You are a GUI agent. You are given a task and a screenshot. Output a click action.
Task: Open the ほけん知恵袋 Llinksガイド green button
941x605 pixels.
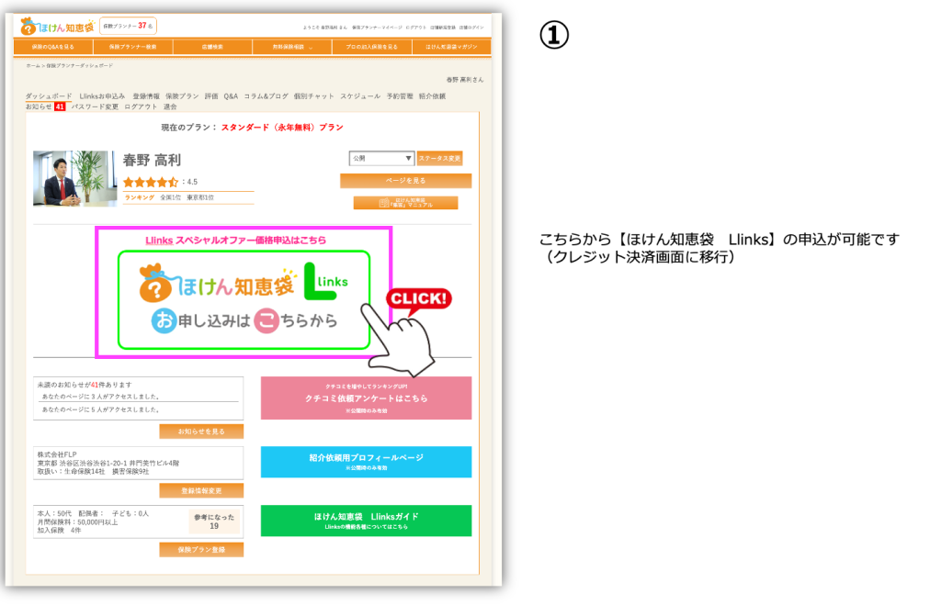click(366, 521)
